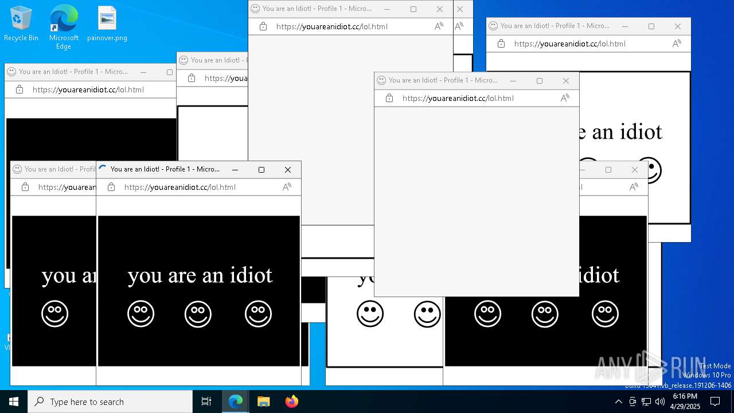This screenshot has height=413, width=734.
Task: View site info lock in loading black window
Action: pos(111,187)
